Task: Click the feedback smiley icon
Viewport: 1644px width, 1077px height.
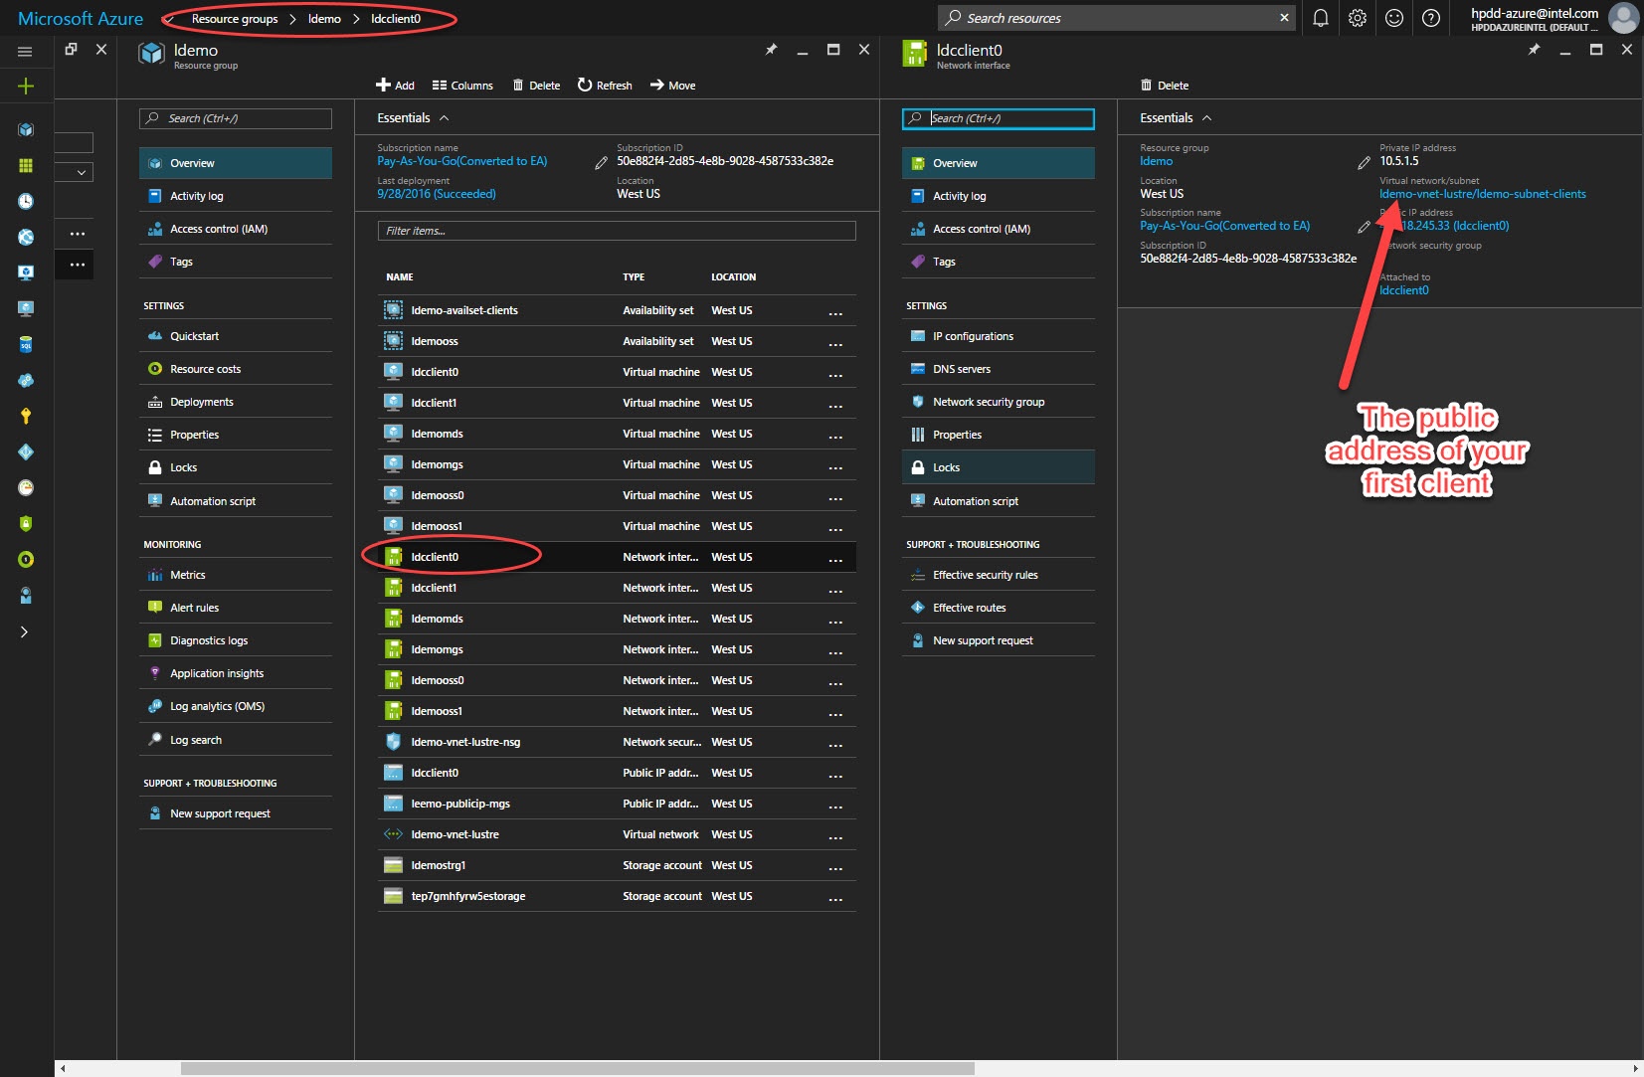Action: point(1394,18)
